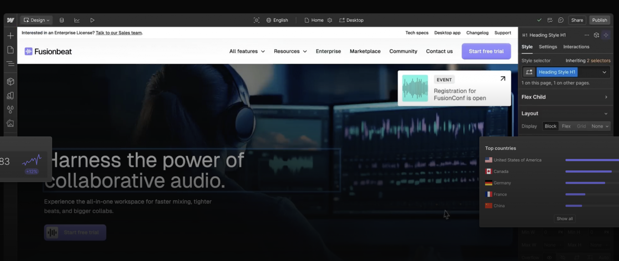Open the flag notes icon beside checkmark
The height and width of the screenshot is (261, 619).
[x=550, y=20]
